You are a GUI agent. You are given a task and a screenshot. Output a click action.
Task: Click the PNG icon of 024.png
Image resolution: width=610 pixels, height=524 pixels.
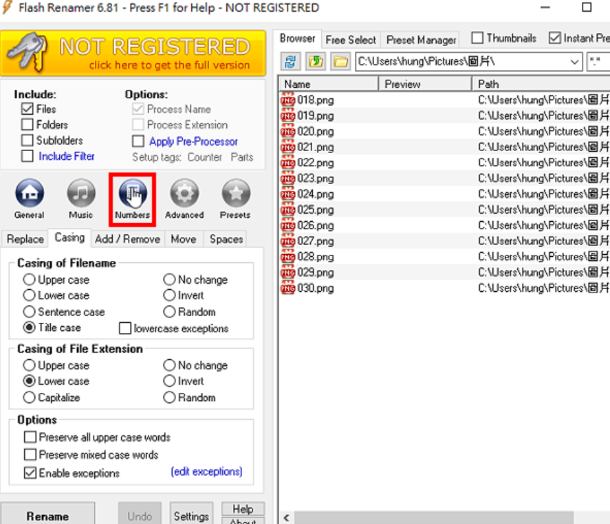coord(288,194)
